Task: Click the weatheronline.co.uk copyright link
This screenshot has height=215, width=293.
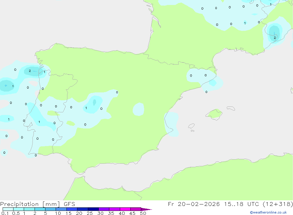Action: (268, 212)
